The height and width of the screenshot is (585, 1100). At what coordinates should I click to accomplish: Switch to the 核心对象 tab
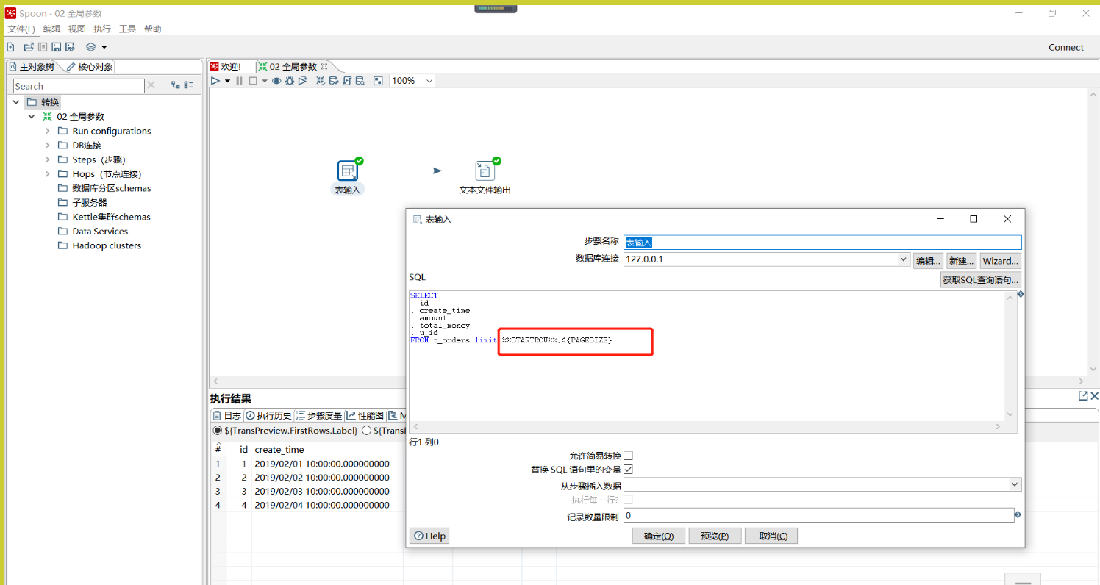[90, 67]
